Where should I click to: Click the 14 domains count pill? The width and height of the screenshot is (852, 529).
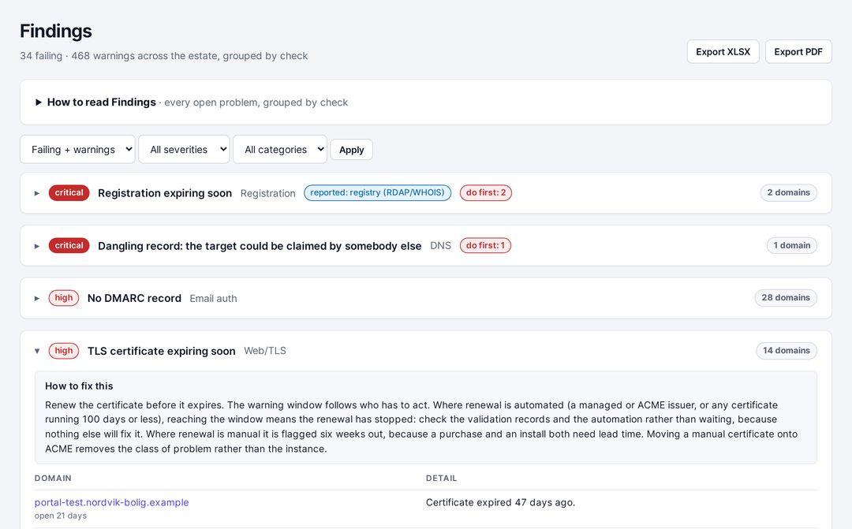coord(787,351)
